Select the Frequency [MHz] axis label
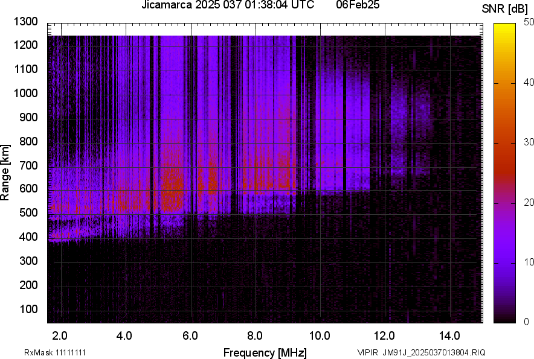 [x=265, y=352]
